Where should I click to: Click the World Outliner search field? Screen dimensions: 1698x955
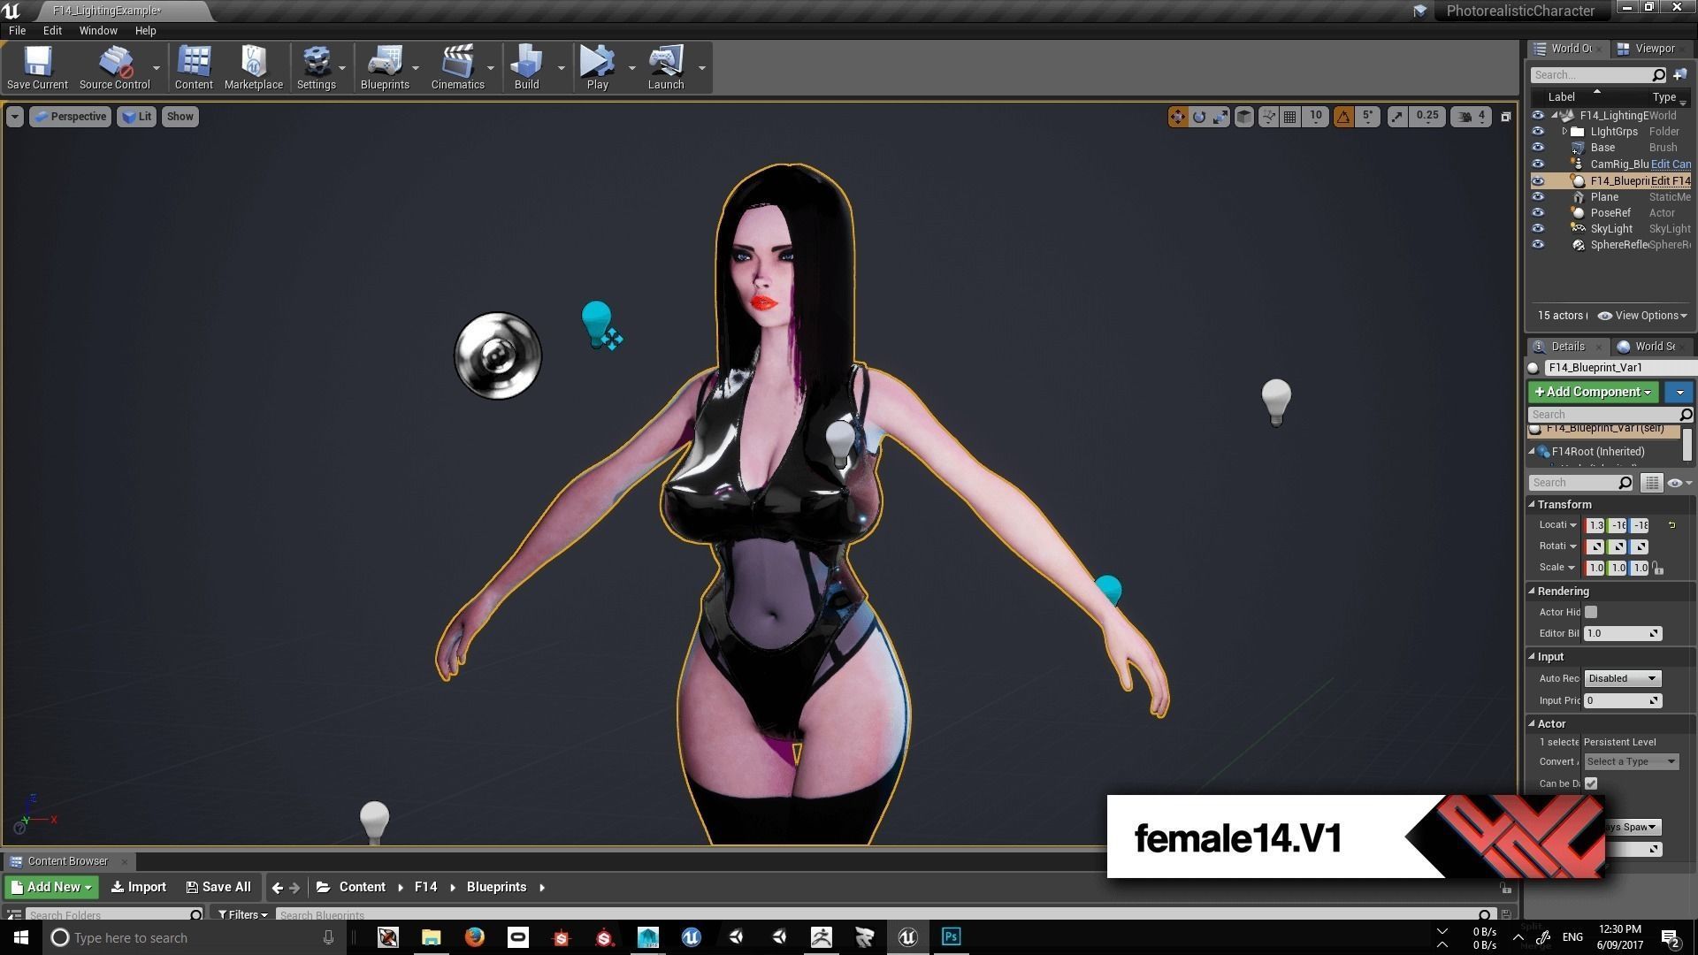coord(1598,75)
